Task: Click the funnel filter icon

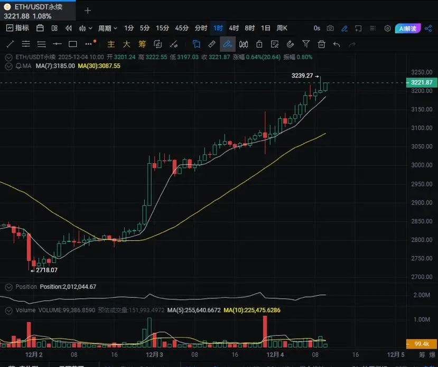Action: pos(306,44)
